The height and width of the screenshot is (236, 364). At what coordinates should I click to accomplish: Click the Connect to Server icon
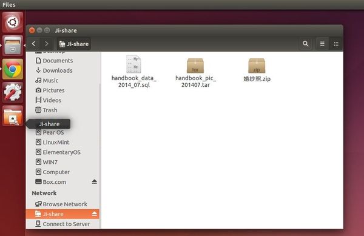click(x=38, y=224)
